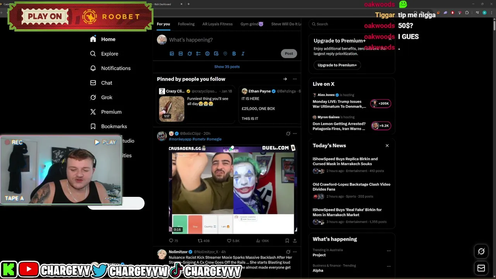Add a poll to the post
This screenshot has width=496, height=279.
(198, 53)
